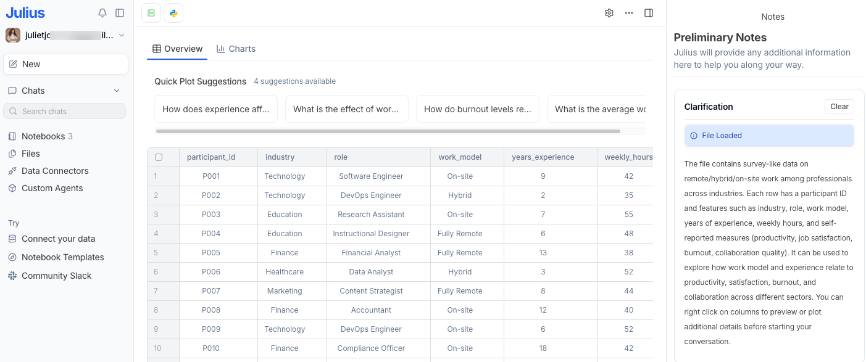
Task: Toggle the right Notes panel
Action: coord(649,12)
